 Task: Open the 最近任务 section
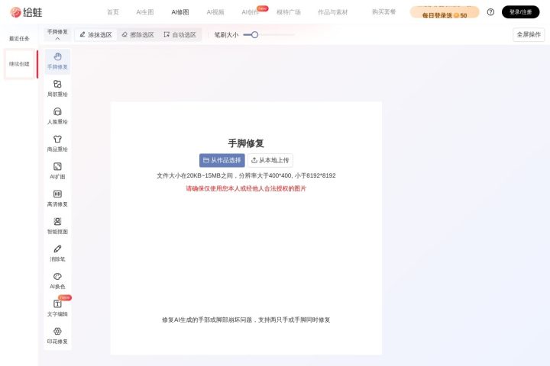click(19, 39)
